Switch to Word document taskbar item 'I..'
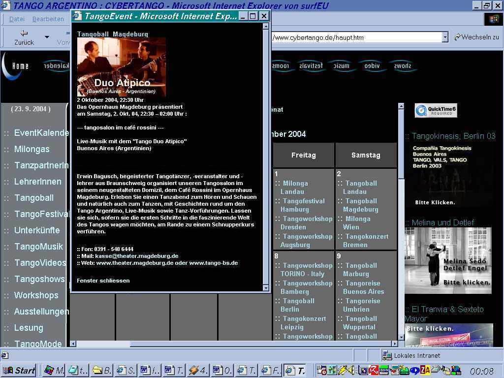 [x=150, y=370]
